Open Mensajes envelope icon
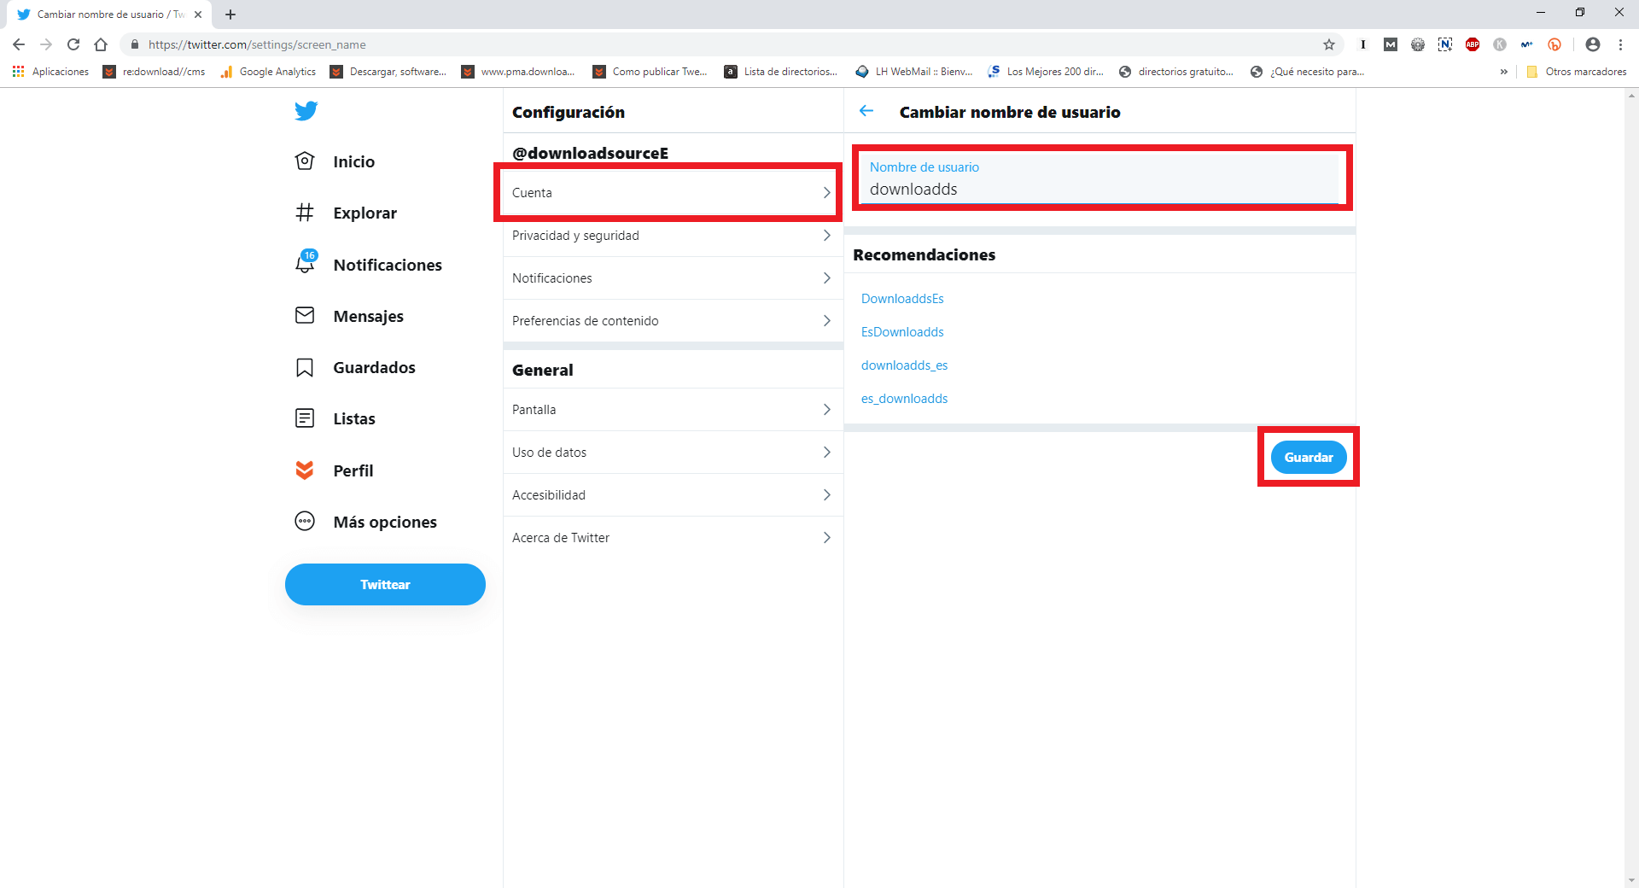The image size is (1639, 888). [x=305, y=316]
